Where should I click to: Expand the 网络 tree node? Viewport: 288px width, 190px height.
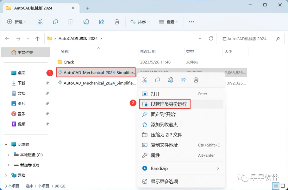pyautogui.click(x=6, y=175)
